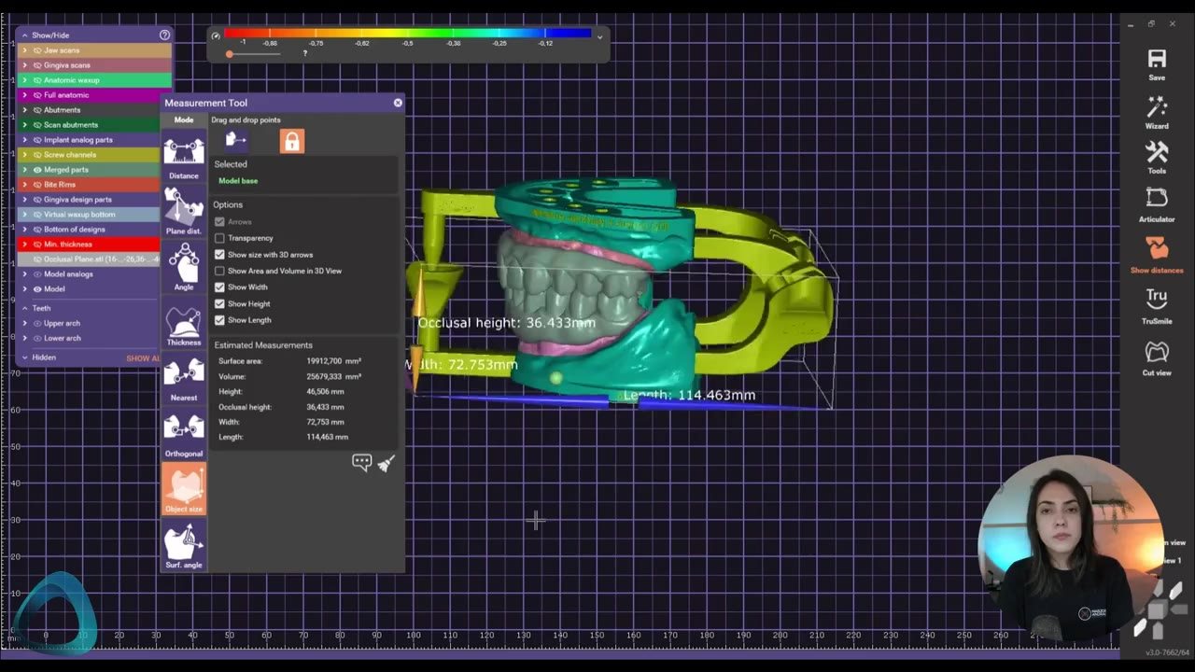The width and height of the screenshot is (1195, 672).
Task: Activate the Orthogonal measurement mode
Action: [x=184, y=434]
